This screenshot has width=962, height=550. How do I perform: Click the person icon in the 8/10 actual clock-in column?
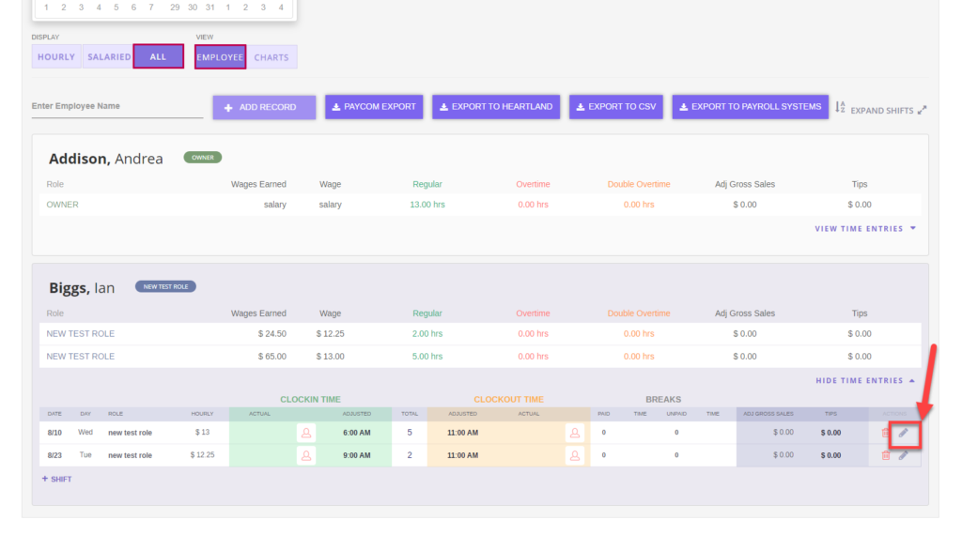pyautogui.click(x=305, y=432)
